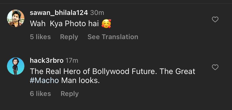The width and height of the screenshot is (232, 110).
Task: Reply to the 'Wah Kya Photo hai' comment
Action: point(69,37)
